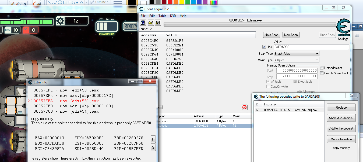Open the Table menu

[162, 16]
